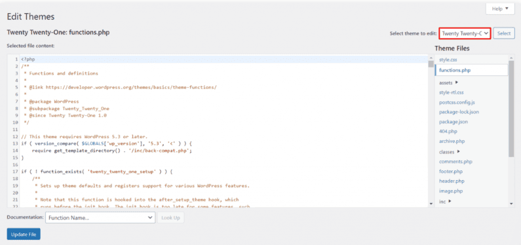Click line number 12 in the gutter

(x=14, y=136)
